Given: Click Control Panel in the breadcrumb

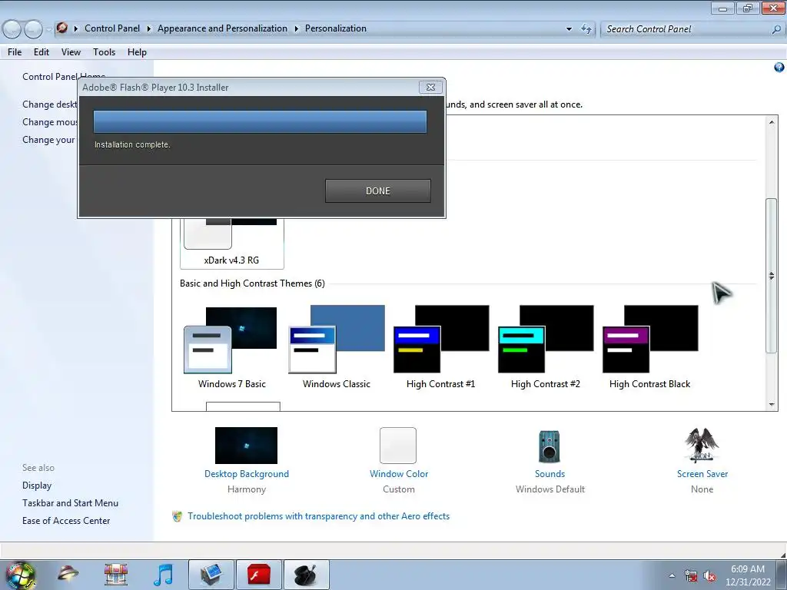Looking at the screenshot, I should click(x=112, y=28).
